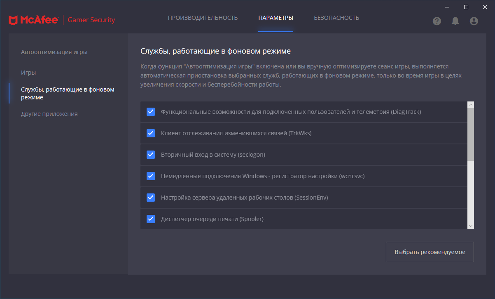This screenshot has height=299, width=495.
Task: Select the Параметры tab
Action: point(276,18)
